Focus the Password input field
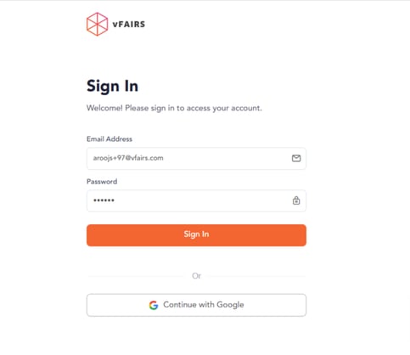The width and height of the screenshot is (410, 355). tap(196, 200)
